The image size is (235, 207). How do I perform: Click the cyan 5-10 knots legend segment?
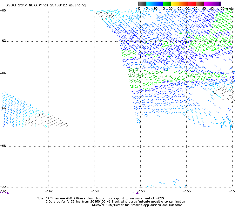(x=151, y=4)
